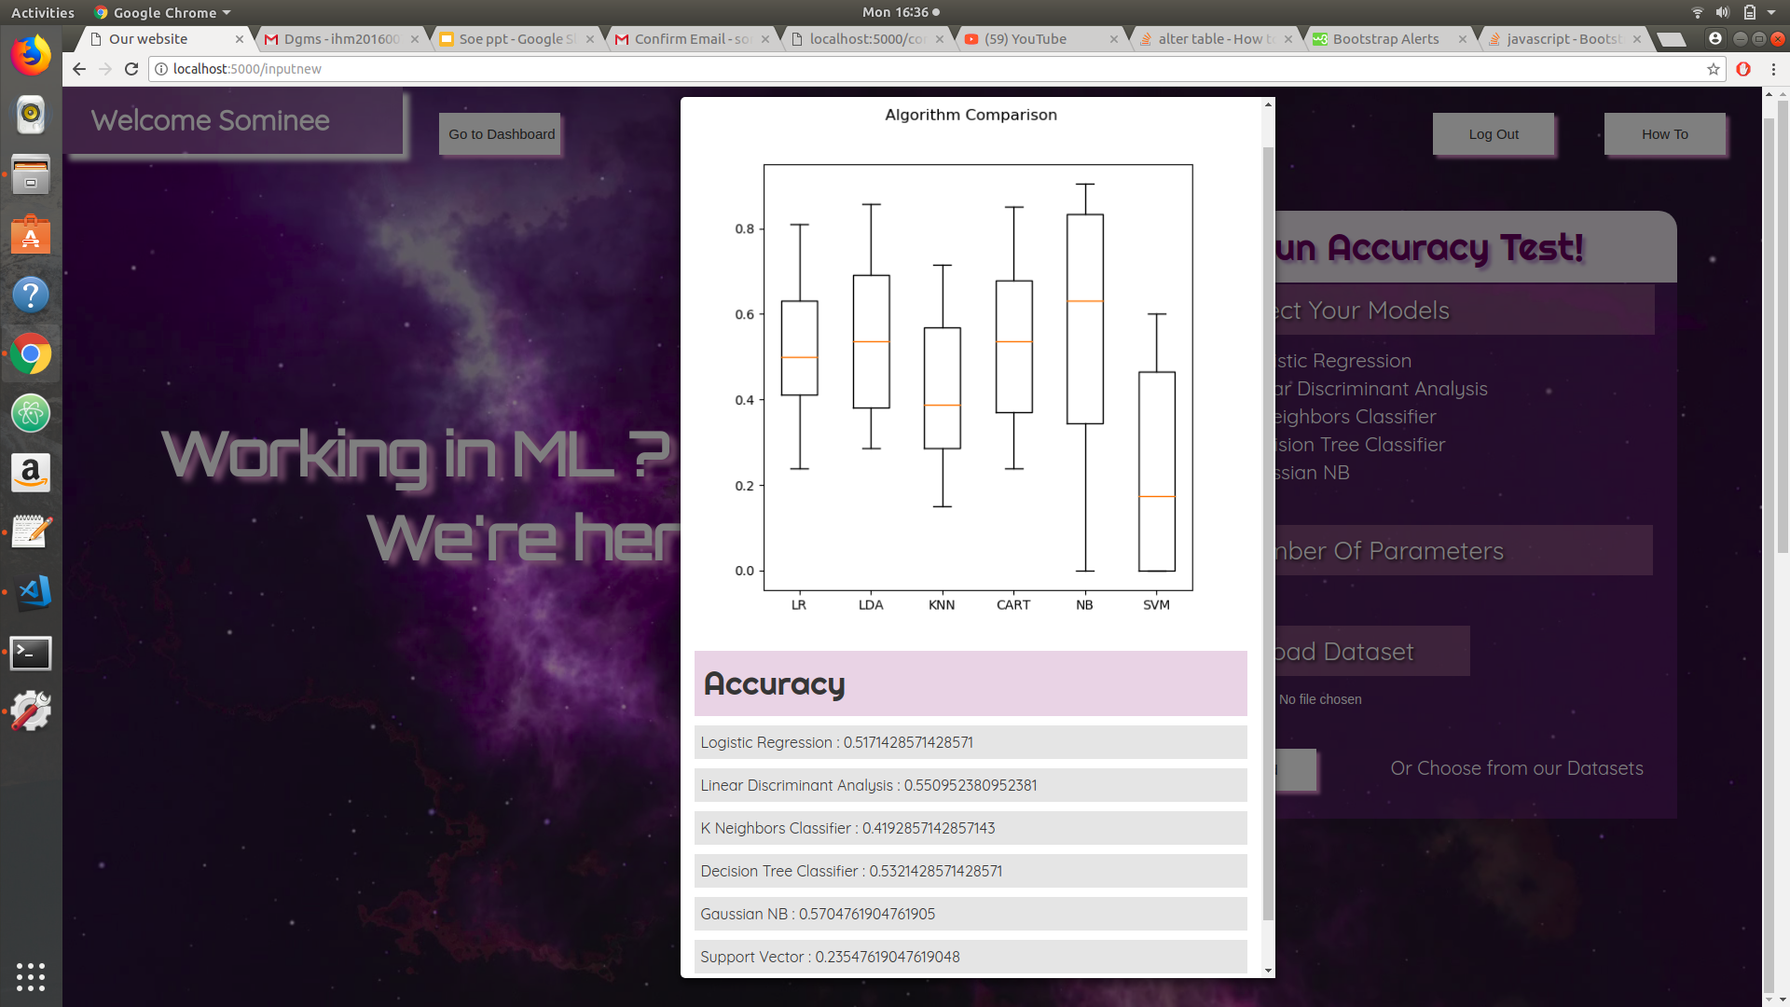Reload the current page
1790x1007 pixels.
pyautogui.click(x=131, y=69)
